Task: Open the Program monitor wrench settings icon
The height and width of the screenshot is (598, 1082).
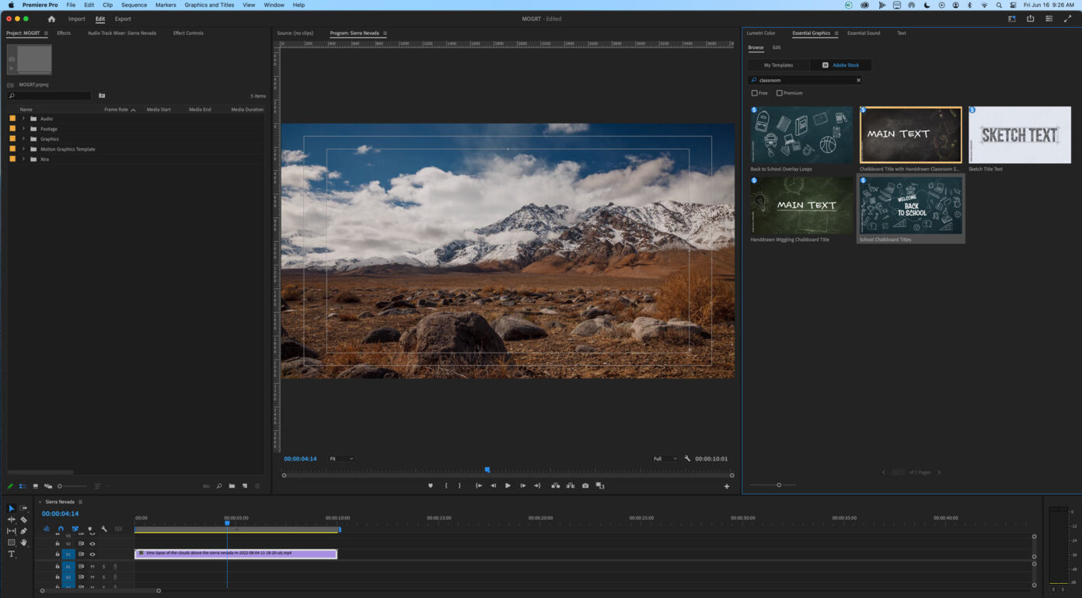Action: pyautogui.click(x=687, y=458)
